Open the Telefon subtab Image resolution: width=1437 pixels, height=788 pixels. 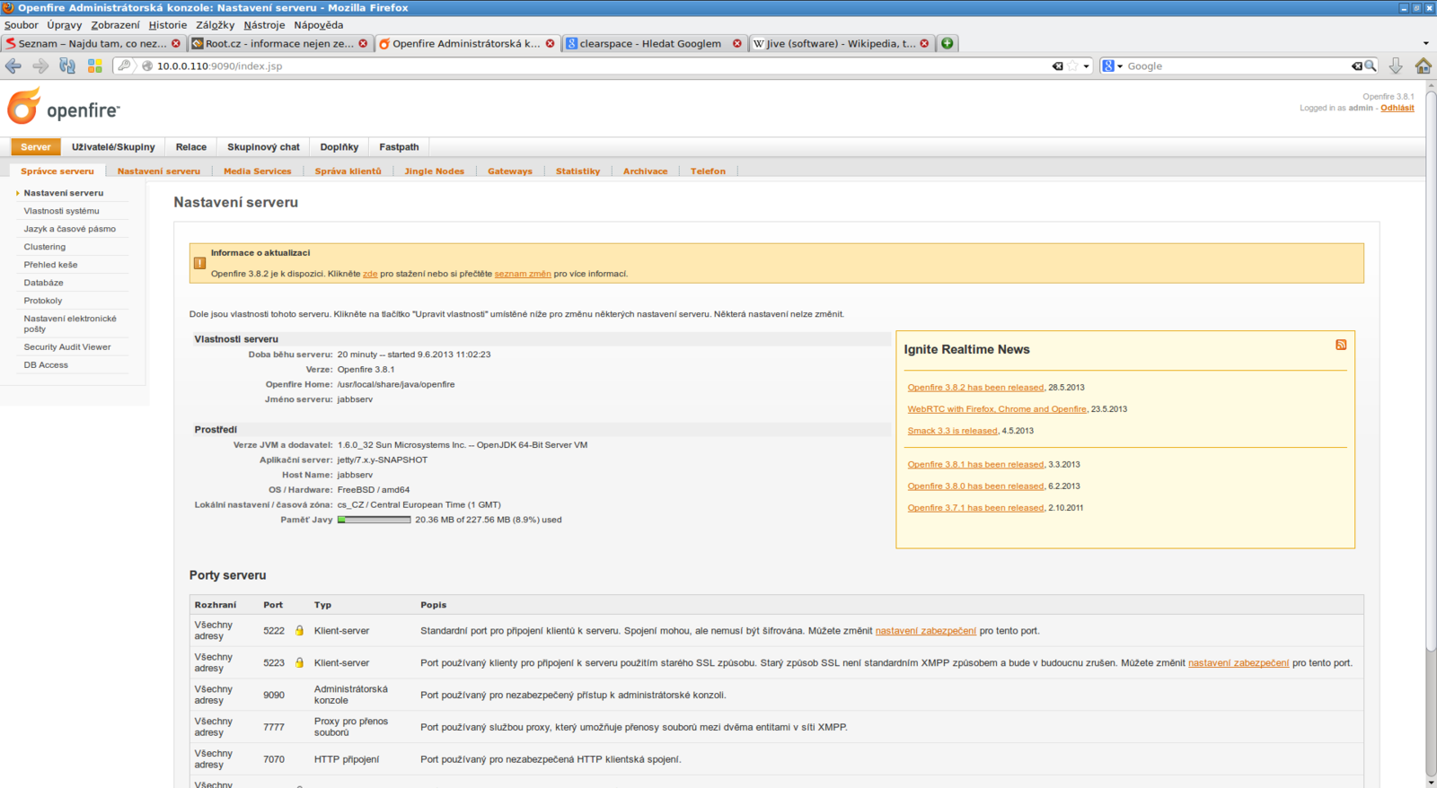coord(708,171)
